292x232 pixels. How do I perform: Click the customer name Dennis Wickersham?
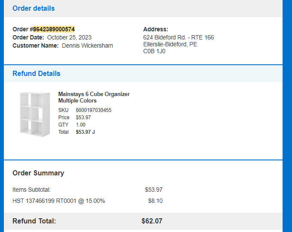point(87,45)
